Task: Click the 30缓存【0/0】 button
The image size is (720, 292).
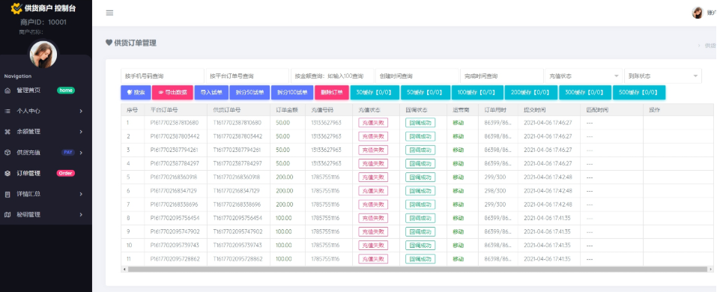Action: point(375,92)
